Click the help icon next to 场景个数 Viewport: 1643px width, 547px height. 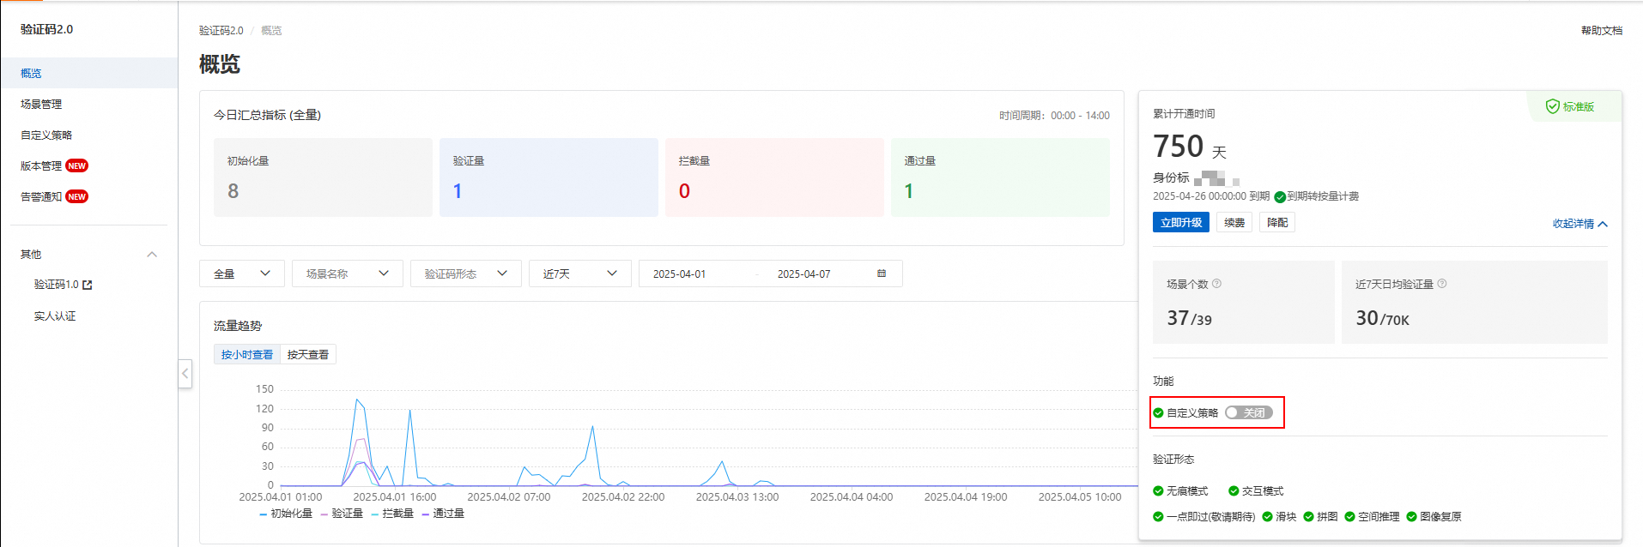click(1216, 284)
